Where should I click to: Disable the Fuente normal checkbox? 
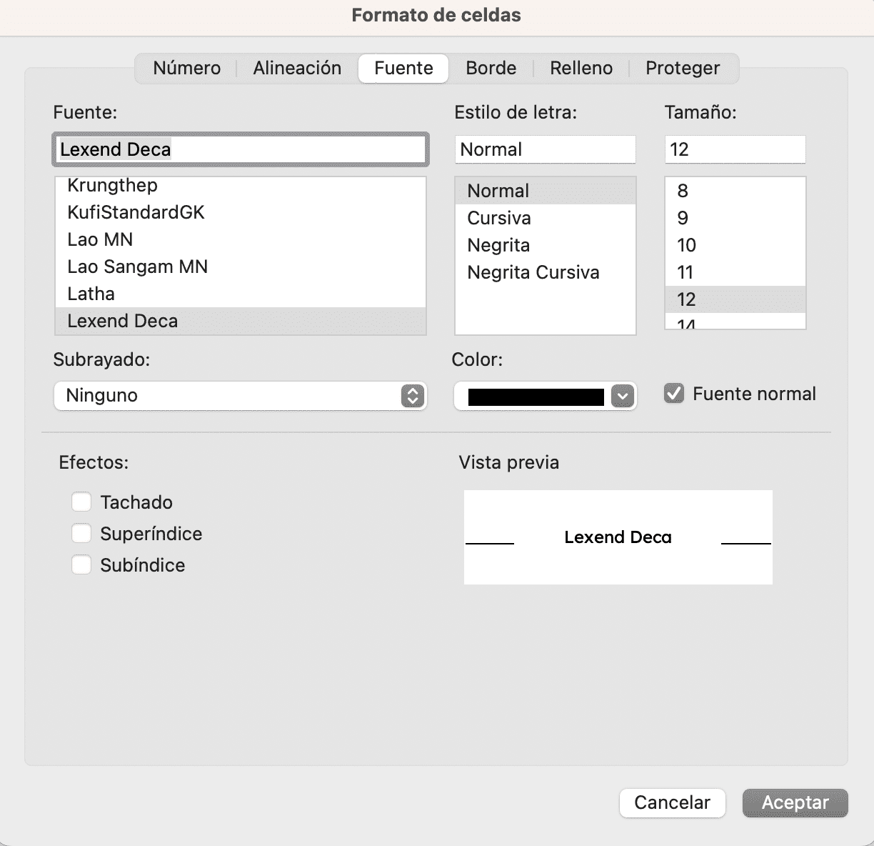tap(673, 393)
